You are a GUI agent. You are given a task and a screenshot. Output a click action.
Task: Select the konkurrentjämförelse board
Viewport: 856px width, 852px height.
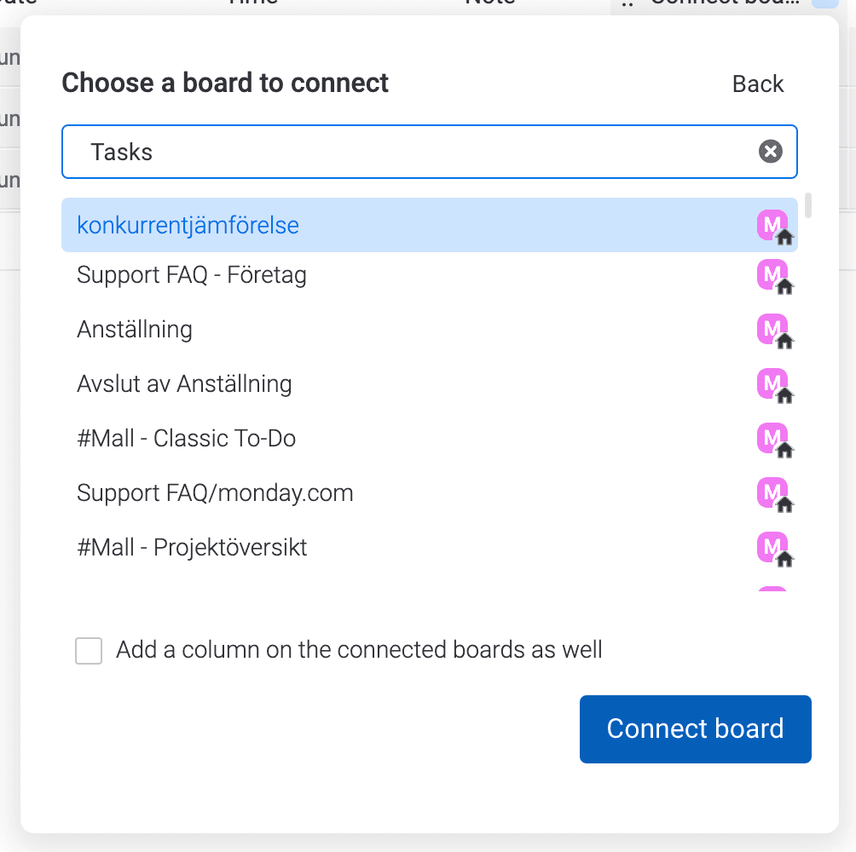(x=430, y=225)
